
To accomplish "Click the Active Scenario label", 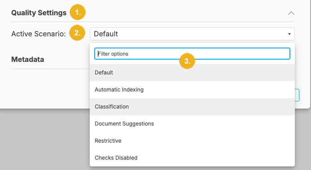I will pyautogui.click(x=39, y=34).
